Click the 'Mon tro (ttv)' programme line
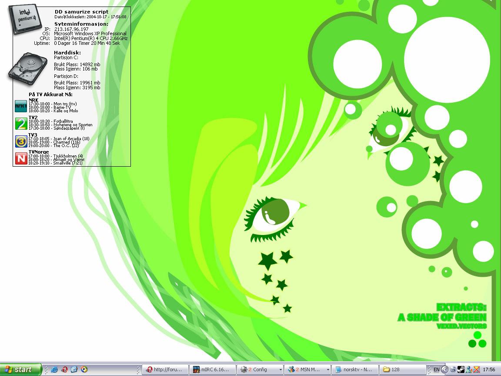The image size is (501, 376). 53,104
